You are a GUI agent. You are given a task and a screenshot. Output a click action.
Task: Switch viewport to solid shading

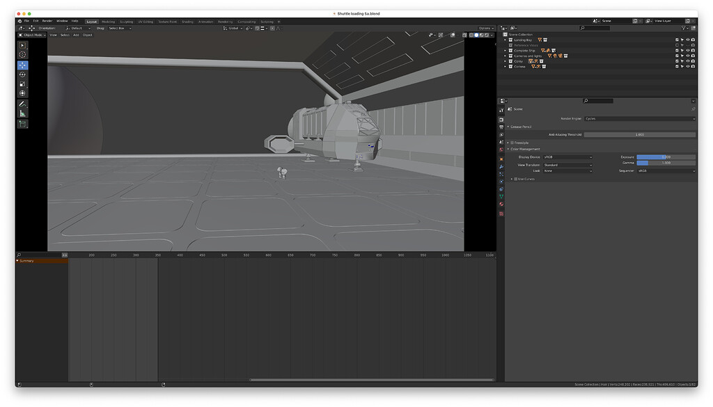[476, 35]
